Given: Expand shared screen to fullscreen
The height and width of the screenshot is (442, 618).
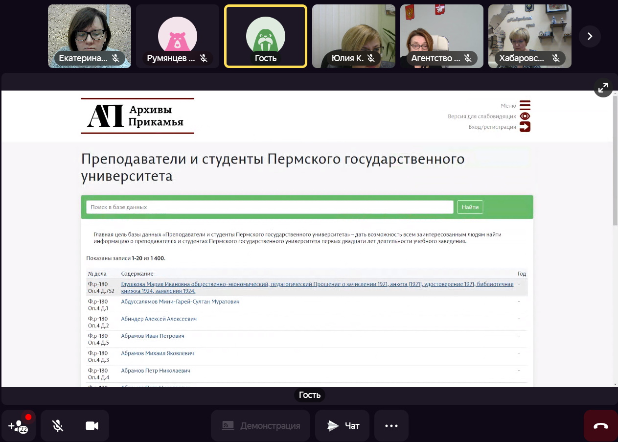Looking at the screenshot, I should pos(603,88).
